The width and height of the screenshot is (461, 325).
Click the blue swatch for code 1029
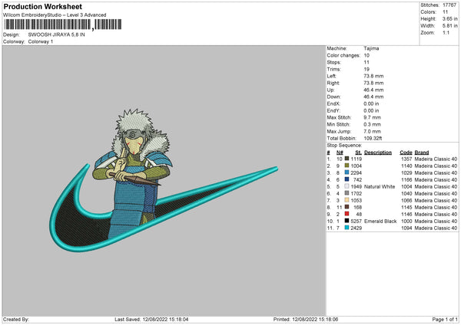pyautogui.click(x=347, y=172)
